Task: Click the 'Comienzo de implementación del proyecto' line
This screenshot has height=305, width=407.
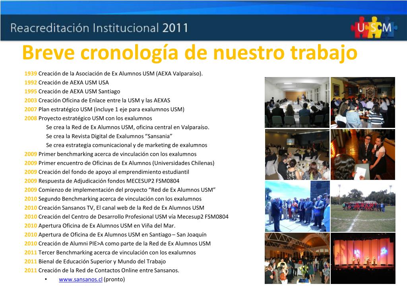Action: point(120,190)
